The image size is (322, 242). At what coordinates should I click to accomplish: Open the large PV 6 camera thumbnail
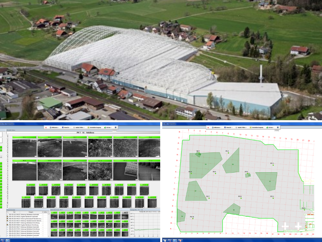[x=149, y=148]
